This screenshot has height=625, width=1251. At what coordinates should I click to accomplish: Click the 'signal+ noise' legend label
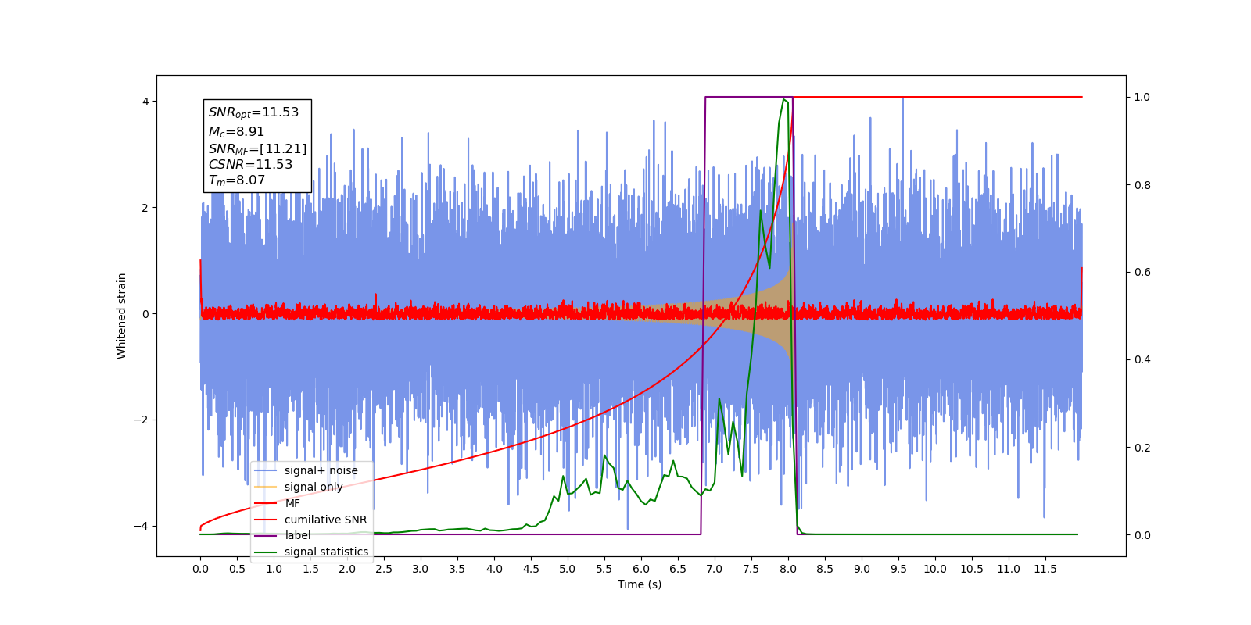[x=321, y=470]
